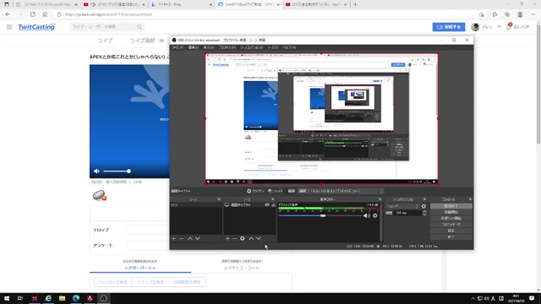Image resolution: width=541 pixels, height=304 pixels.
Task: Open the TwitCasting hamburger menu
Action: pyautogui.click(x=9, y=27)
